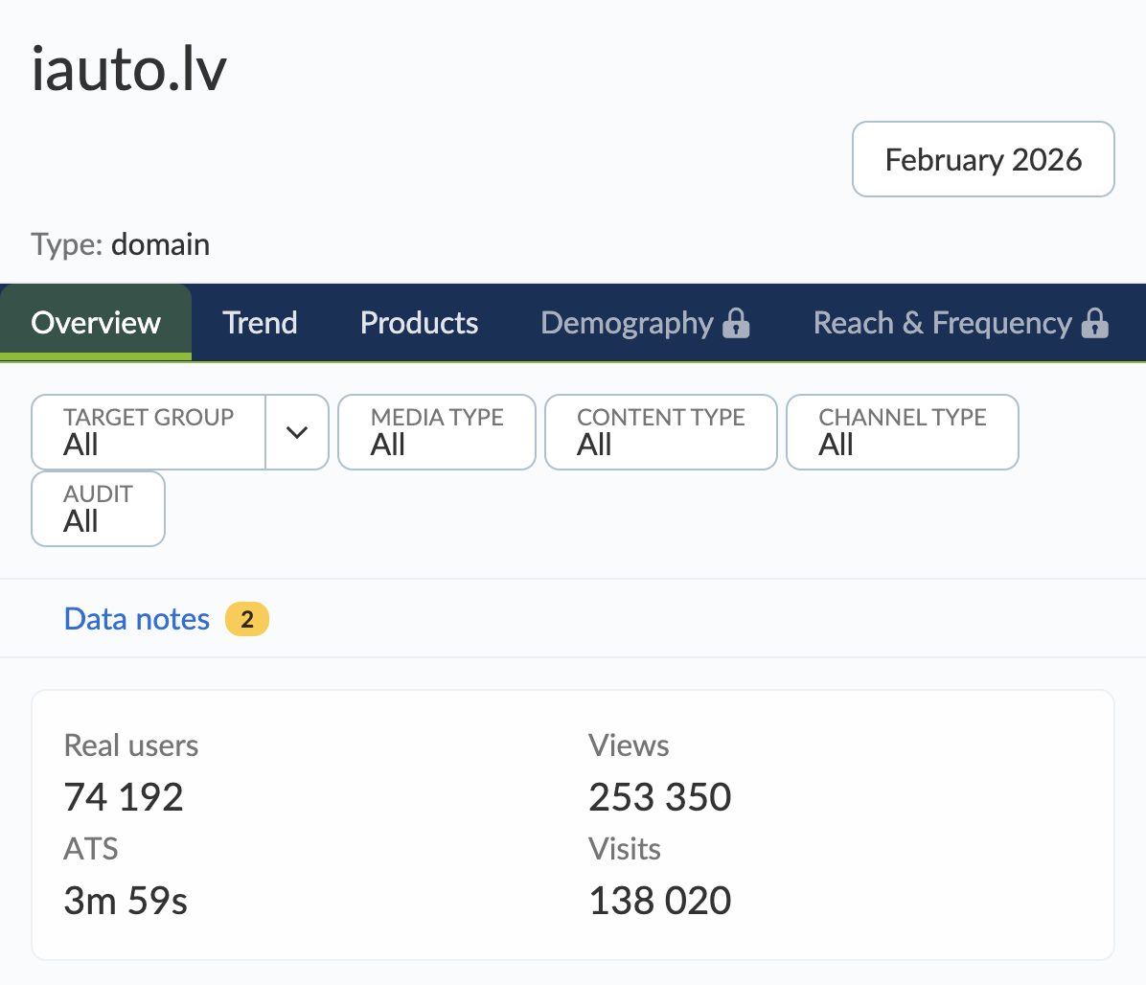Go to the Products tab
This screenshot has height=985, width=1146.
click(419, 323)
